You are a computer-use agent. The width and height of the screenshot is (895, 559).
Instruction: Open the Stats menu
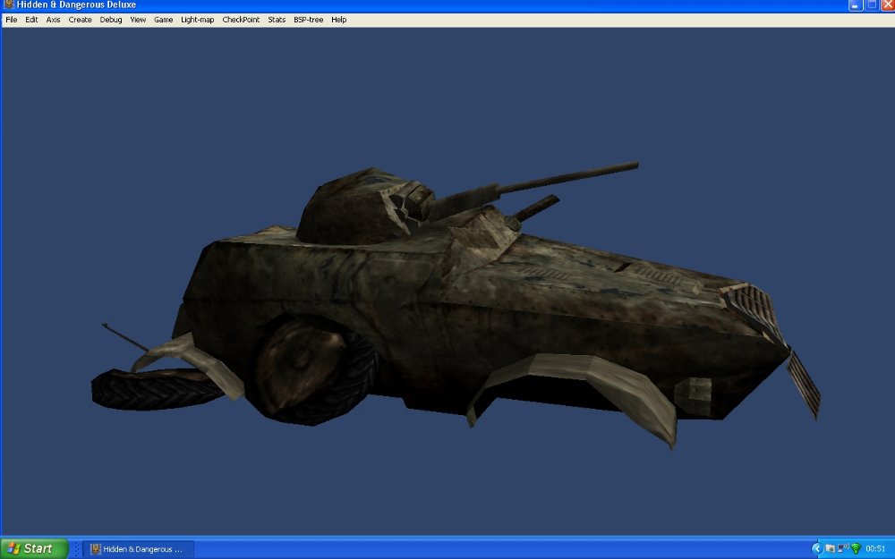(x=277, y=20)
